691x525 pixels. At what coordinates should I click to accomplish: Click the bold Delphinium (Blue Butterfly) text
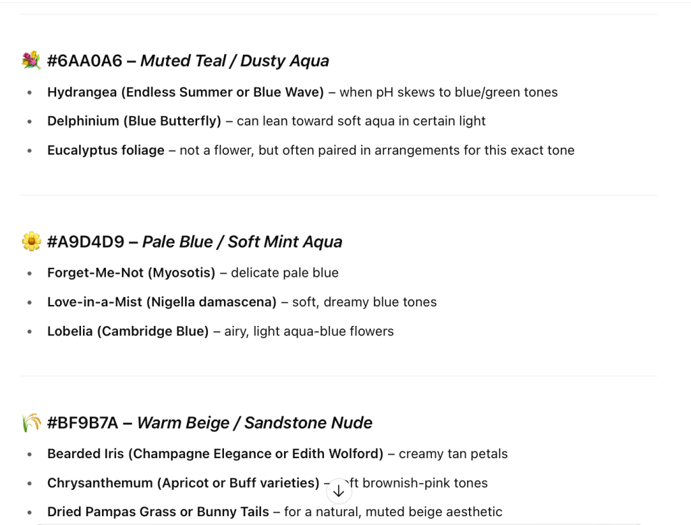(x=134, y=121)
